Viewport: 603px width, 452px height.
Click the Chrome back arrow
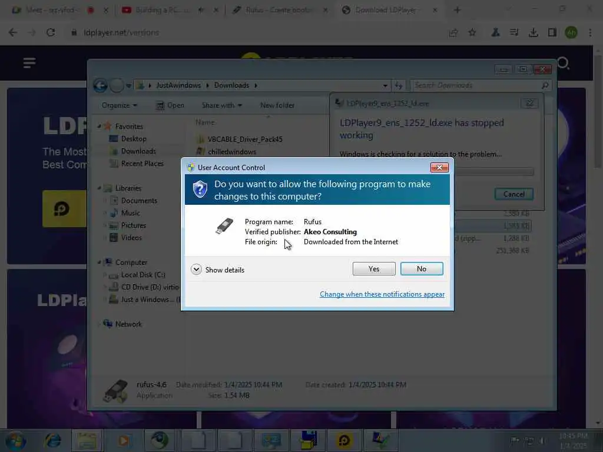tap(13, 33)
